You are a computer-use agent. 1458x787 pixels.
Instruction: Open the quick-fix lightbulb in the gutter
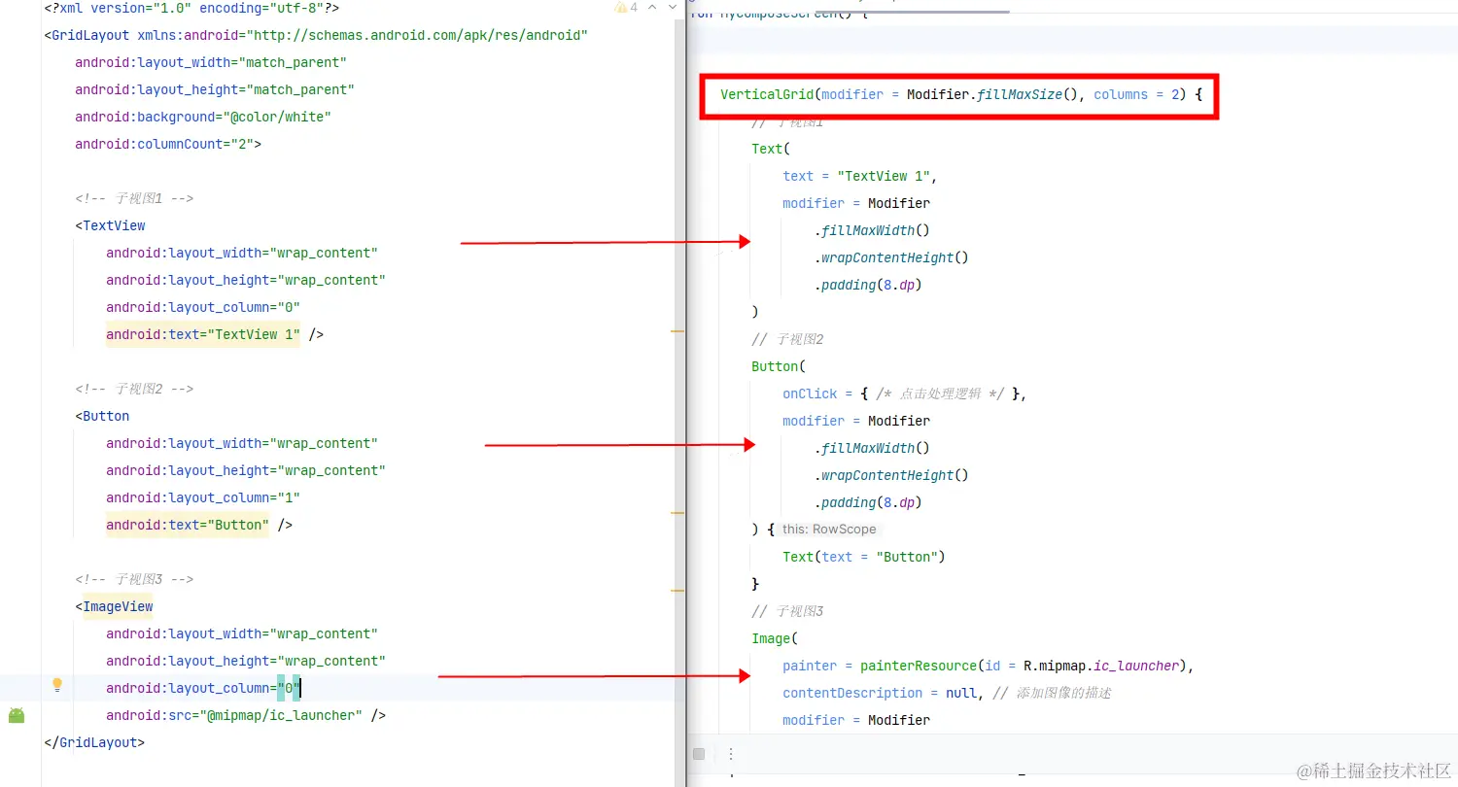[56, 685]
